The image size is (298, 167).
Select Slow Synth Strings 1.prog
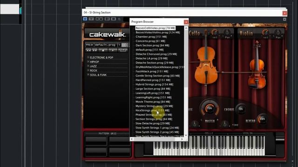[157, 128]
